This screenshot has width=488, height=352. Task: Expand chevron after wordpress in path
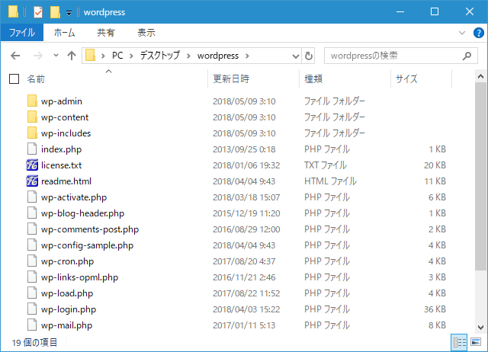tap(247, 56)
